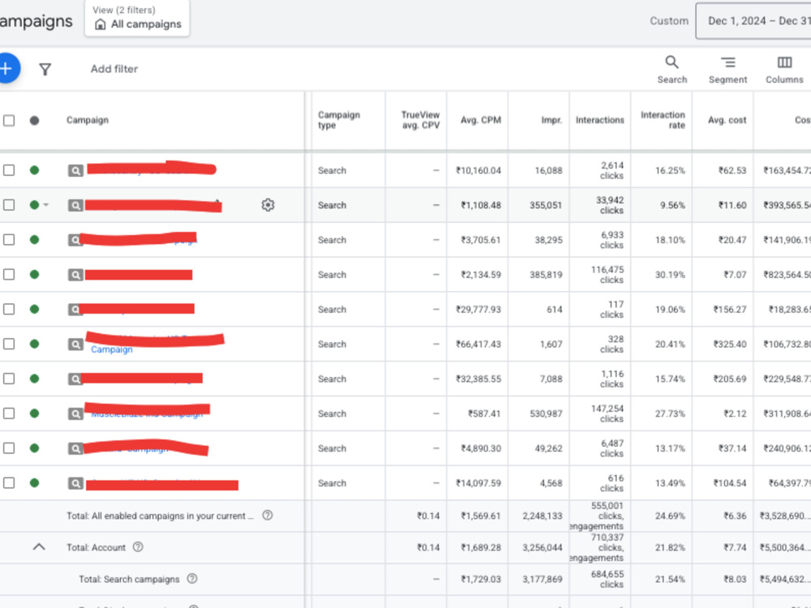Click search campaign icon in 16,088 impressions row

(75, 170)
